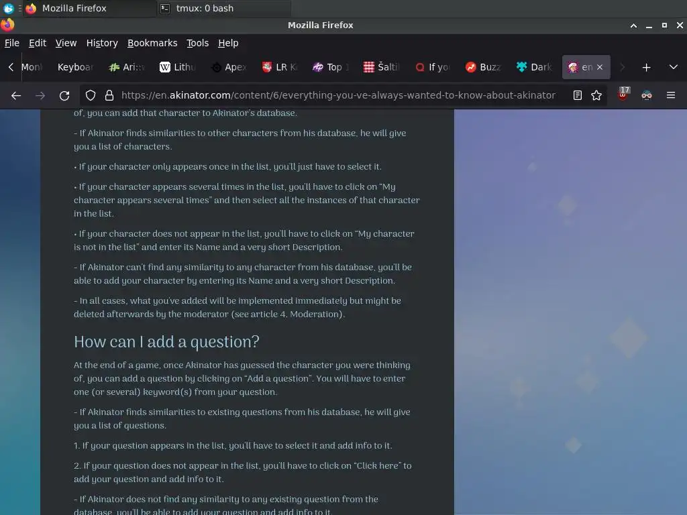View site security padlock info
Screen dimensions: 687x515
(109, 95)
